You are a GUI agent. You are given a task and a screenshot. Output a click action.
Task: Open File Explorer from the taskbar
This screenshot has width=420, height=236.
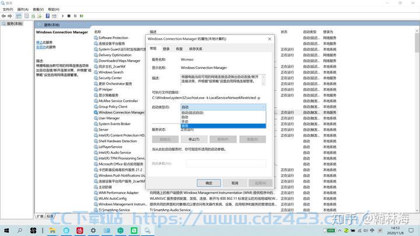tap(52, 230)
